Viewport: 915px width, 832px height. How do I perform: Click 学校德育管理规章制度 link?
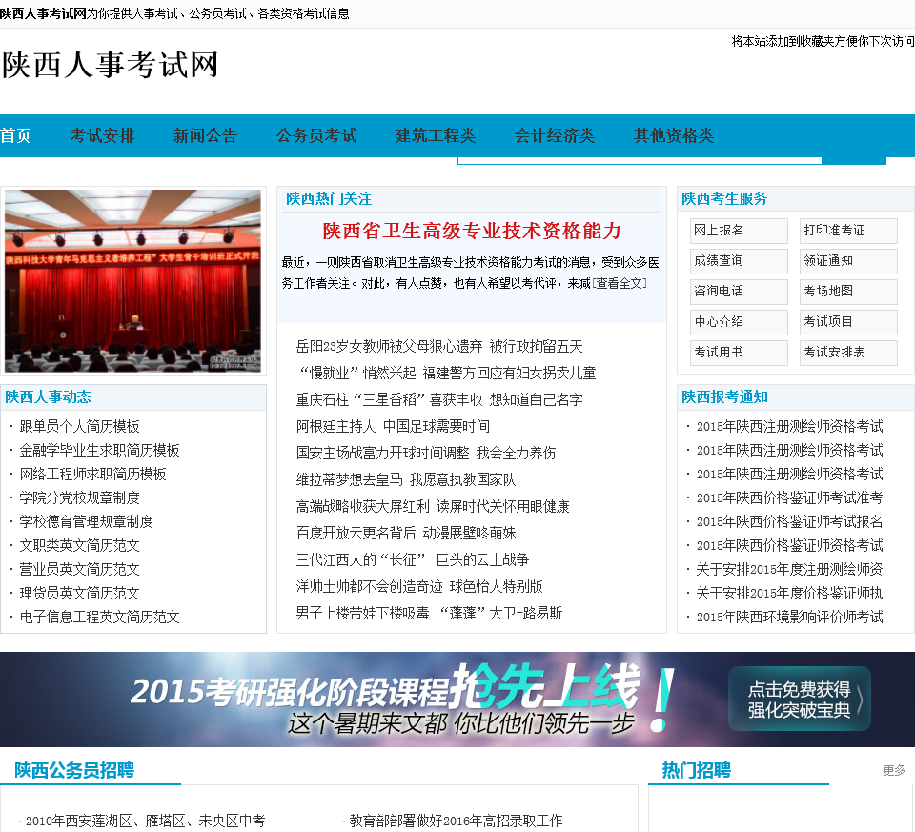[87, 521]
